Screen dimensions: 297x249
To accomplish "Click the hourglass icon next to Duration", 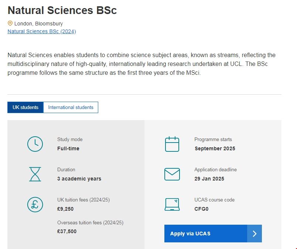I will click(35, 174).
